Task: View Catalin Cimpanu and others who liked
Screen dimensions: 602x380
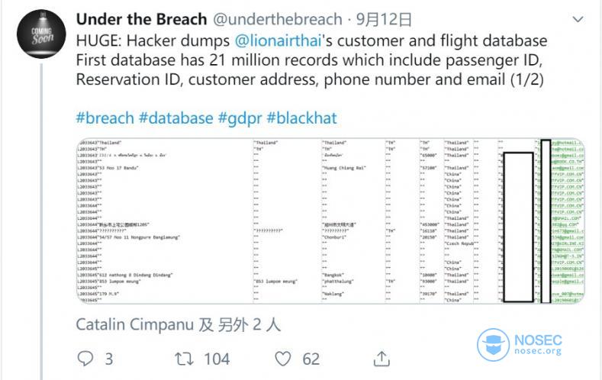Action: pos(178,325)
